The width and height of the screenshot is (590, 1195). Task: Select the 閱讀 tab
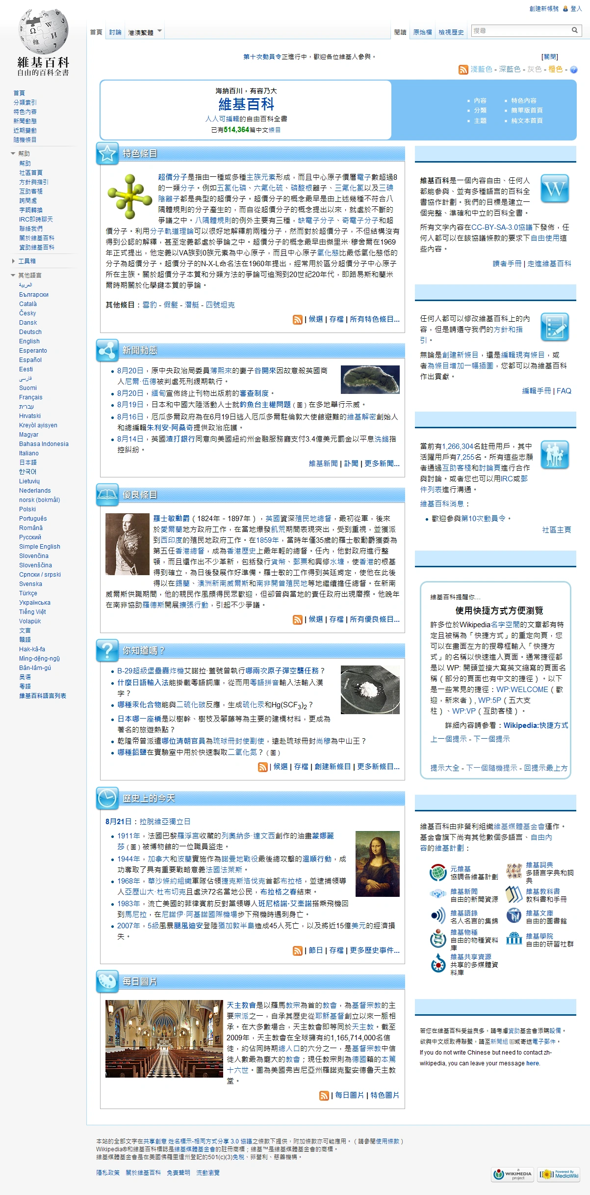pyautogui.click(x=400, y=32)
